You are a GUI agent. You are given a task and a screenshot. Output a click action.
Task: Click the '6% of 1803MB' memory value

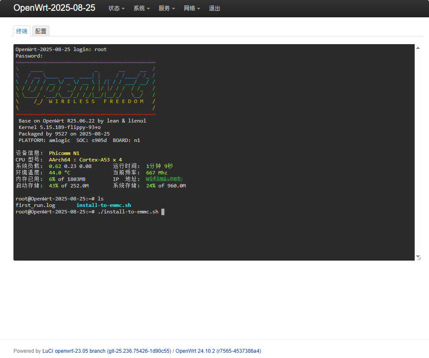[67, 179]
